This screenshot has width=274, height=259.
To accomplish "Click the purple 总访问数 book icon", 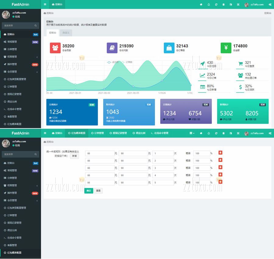I will point(112,48).
